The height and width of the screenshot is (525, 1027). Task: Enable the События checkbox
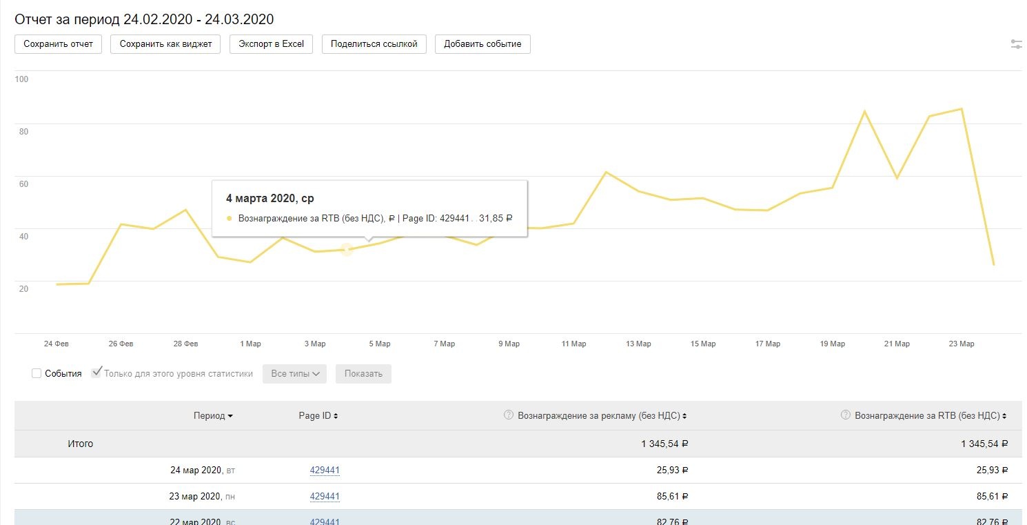tap(37, 373)
